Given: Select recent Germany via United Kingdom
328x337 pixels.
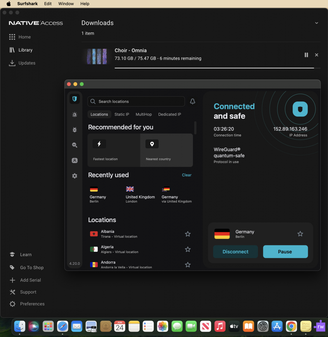Looking at the screenshot, I should [x=176, y=195].
